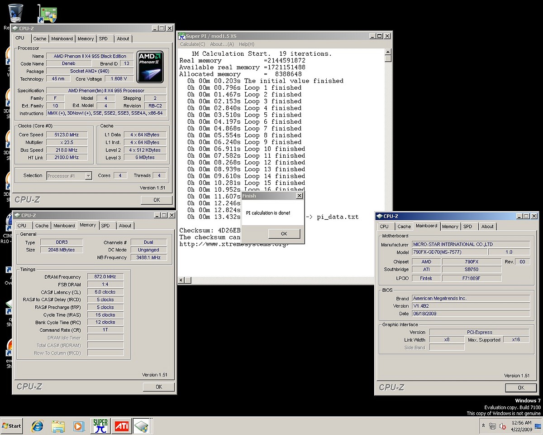543x435 pixels.
Task: Click the muted volume tray icon
Action: click(x=503, y=426)
